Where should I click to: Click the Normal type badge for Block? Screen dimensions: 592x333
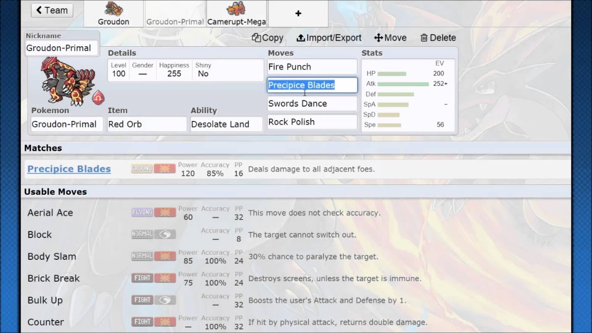(x=142, y=234)
